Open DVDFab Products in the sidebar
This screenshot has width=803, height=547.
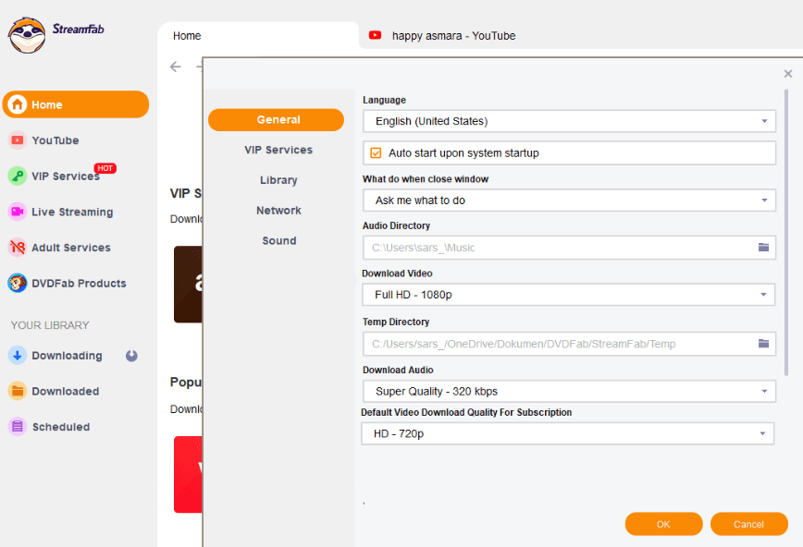pyautogui.click(x=79, y=283)
